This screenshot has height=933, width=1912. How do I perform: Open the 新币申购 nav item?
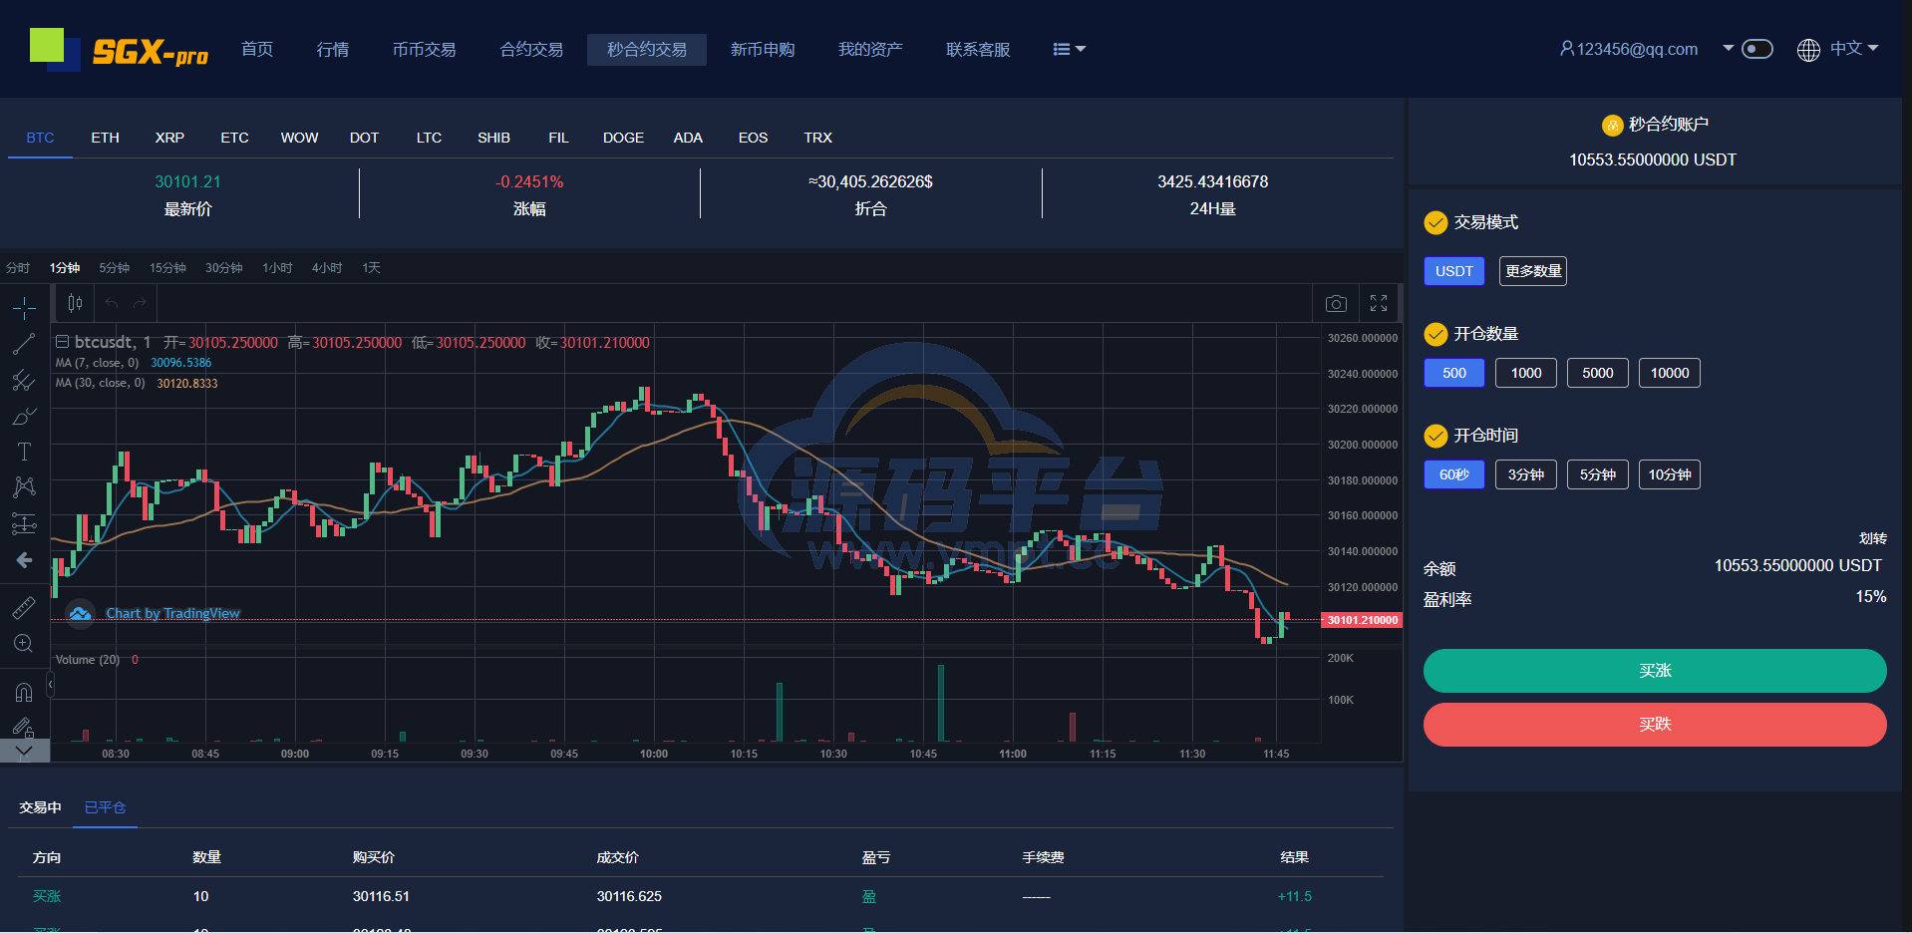(x=763, y=49)
